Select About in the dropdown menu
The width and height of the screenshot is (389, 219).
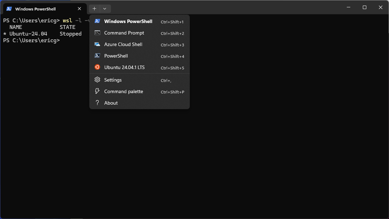tap(140, 103)
